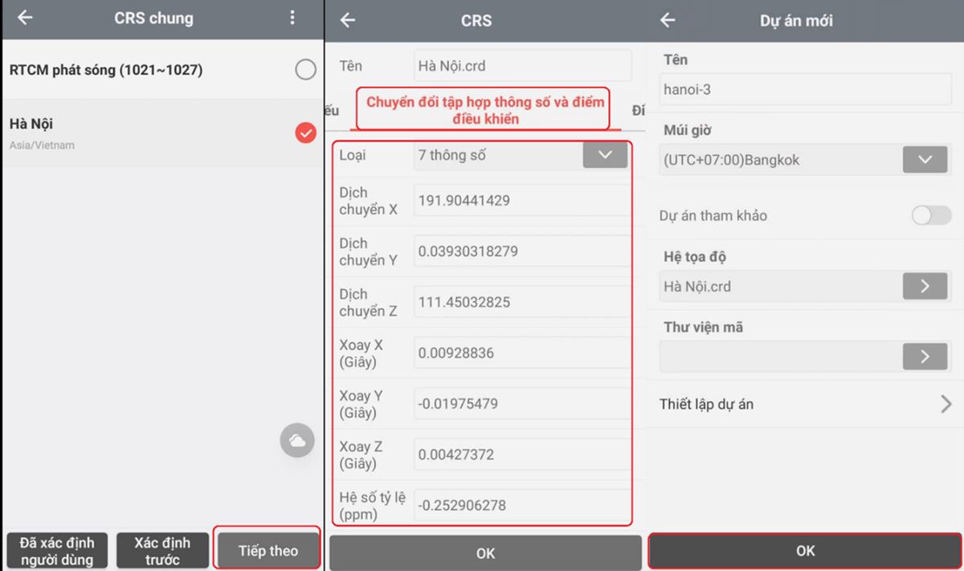Open the 7 thông số type dropdown
The image size is (964, 571).
tap(605, 155)
